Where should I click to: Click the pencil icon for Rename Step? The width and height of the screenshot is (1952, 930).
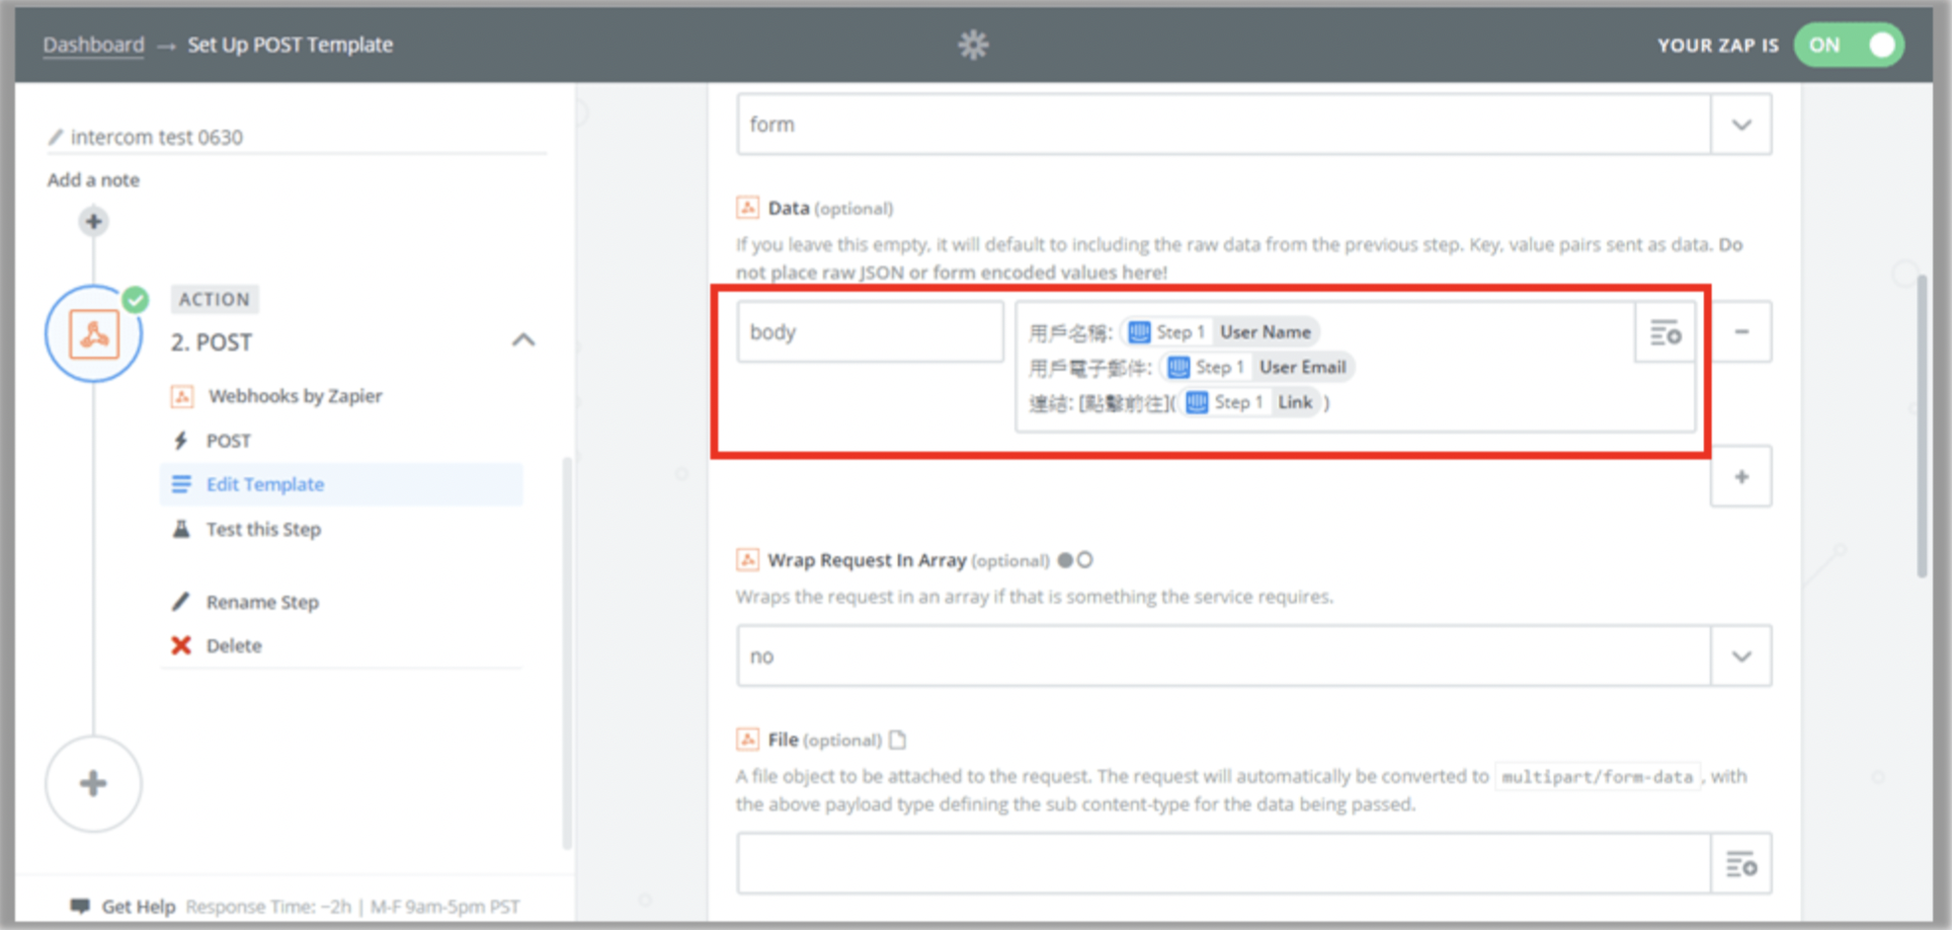(x=181, y=602)
